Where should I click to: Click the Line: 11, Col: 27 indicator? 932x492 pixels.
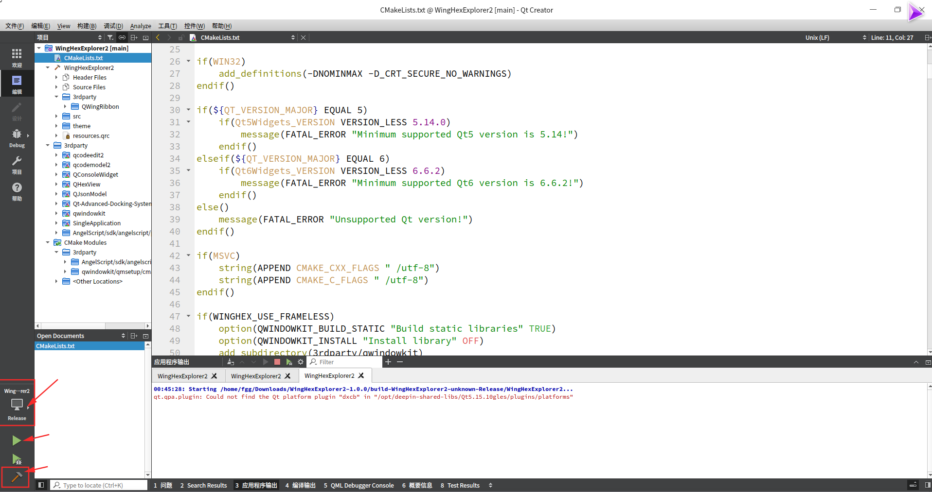tap(892, 37)
